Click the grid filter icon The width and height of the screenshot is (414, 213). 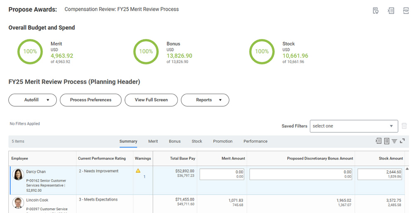point(394,141)
